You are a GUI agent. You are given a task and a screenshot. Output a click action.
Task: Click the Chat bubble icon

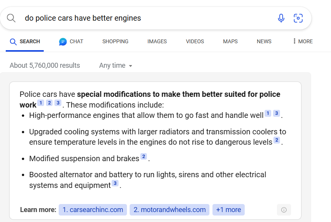pos(63,42)
